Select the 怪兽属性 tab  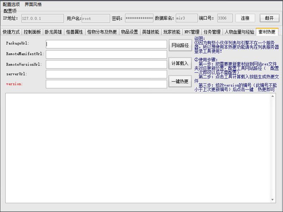[x=74, y=32]
